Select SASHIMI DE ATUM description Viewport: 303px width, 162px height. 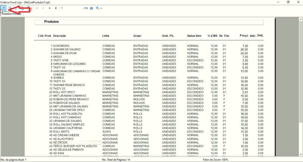coord(65,53)
